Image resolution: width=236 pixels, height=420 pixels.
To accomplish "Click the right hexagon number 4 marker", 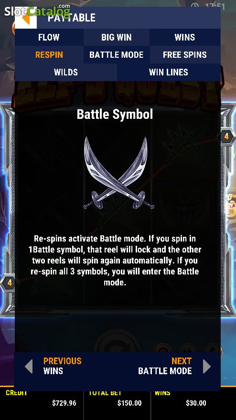I will 226,136.
